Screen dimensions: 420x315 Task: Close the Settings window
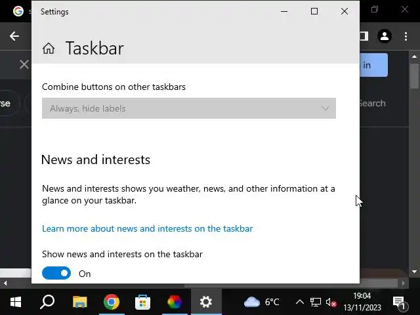coord(345,11)
